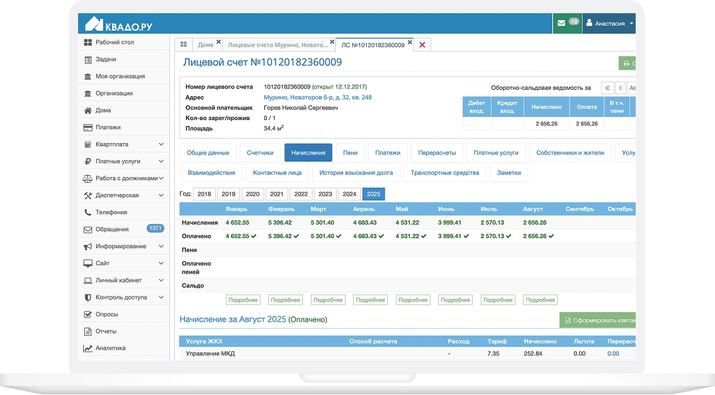Open Моя организация from the sidebar
The image size is (715, 395).
[120, 76]
